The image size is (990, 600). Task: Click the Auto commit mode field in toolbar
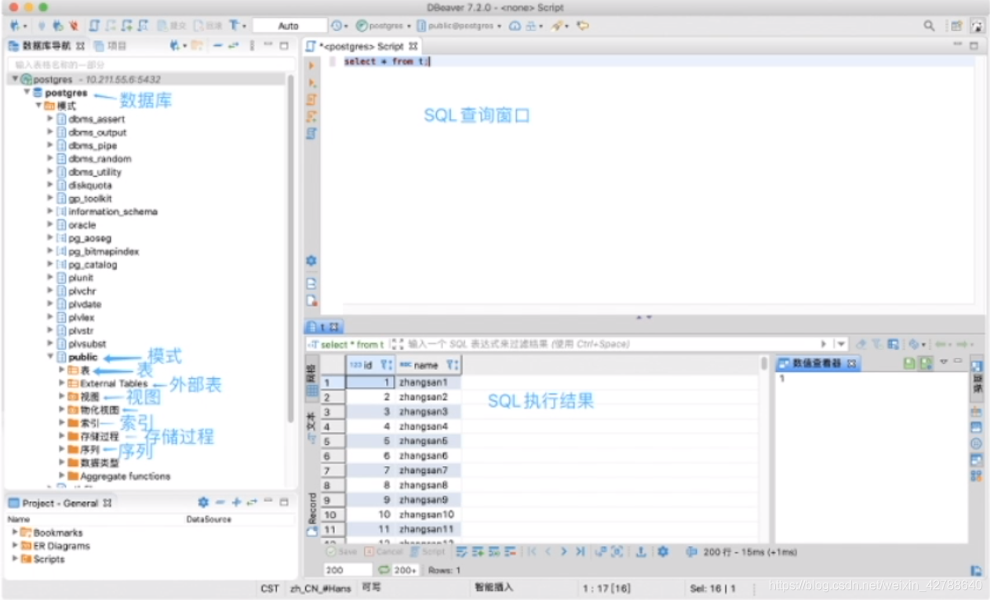click(x=289, y=26)
